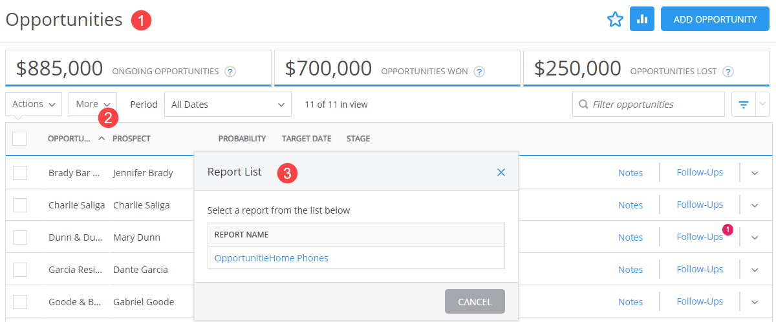Open Follow-Ups for Charlie Saliga row
The image size is (776, 322).
tap(700, 205)
